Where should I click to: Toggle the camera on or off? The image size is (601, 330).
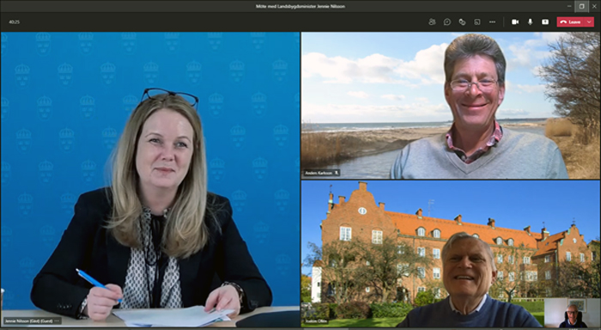515,21
